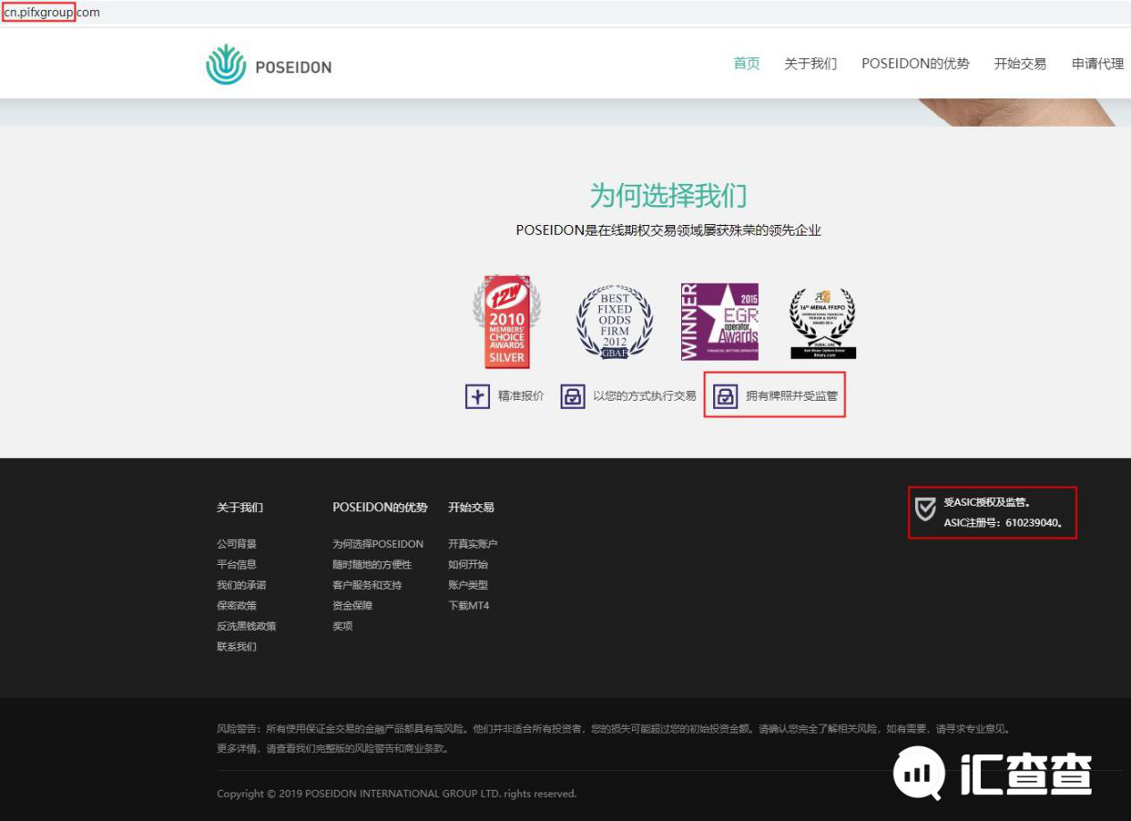Image resolution: width=1131 pixels, height=821 pixels.
Task: Click the 拥有牌照并受监管 label
Action: pyautogui.click(x=792, y=396)
